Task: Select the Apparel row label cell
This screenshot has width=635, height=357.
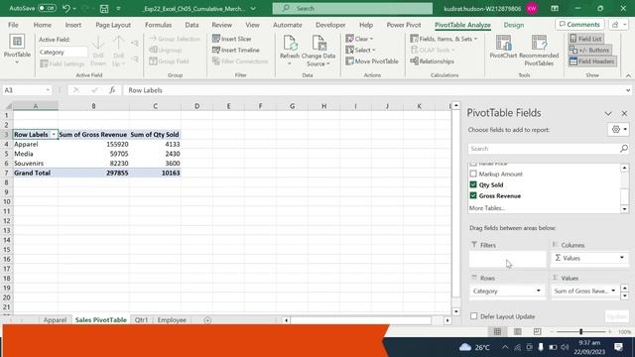Action: coord(36,144)
